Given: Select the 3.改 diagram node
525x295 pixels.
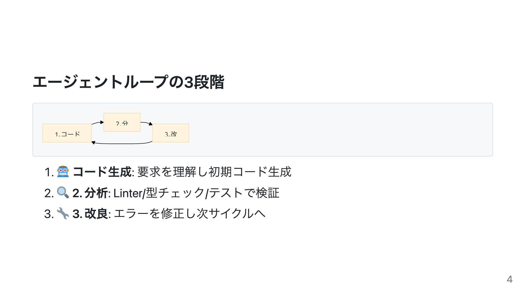Looking at the screenshot, I should pos(171,133).
